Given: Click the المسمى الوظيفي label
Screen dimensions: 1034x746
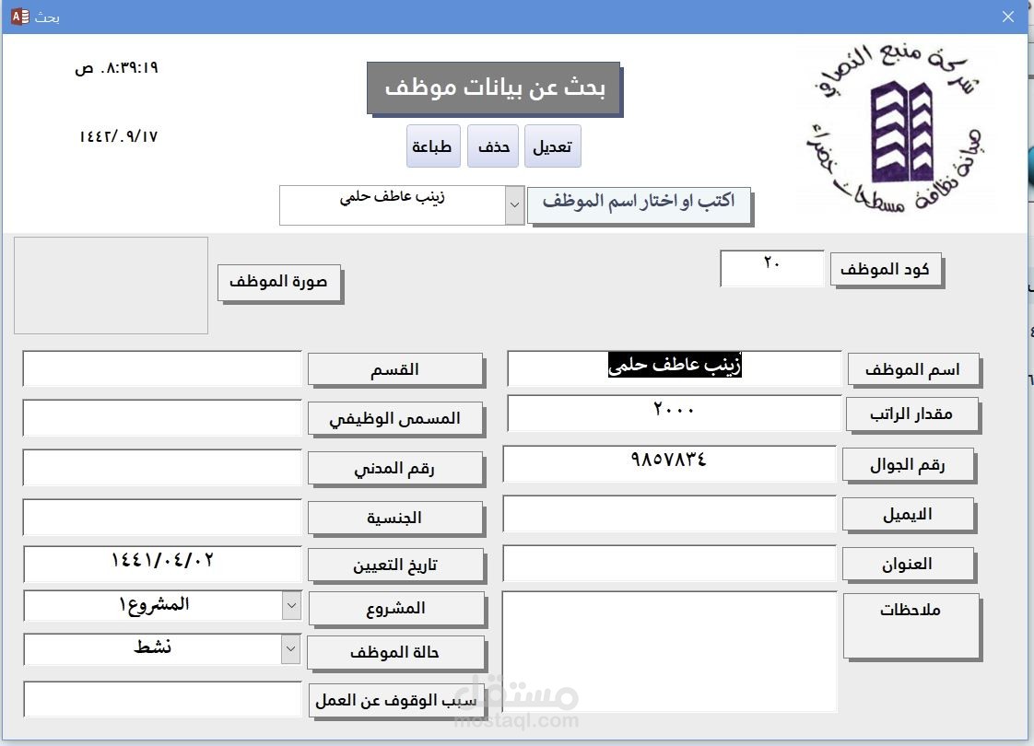Looking at the screenshot, I should click(395, 418).
